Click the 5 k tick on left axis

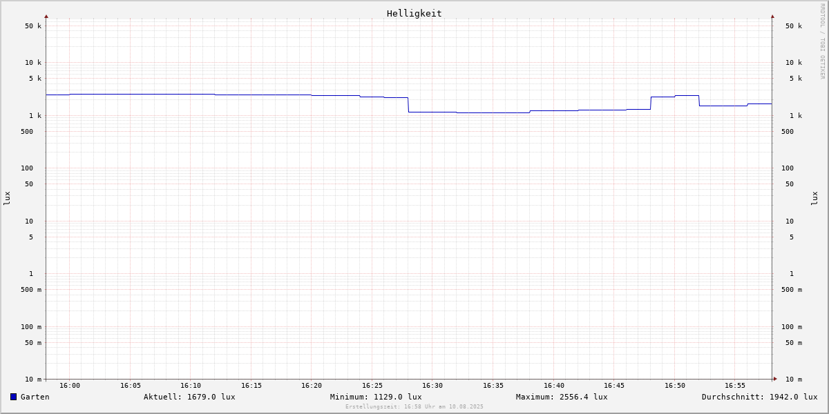coord(35,79)
